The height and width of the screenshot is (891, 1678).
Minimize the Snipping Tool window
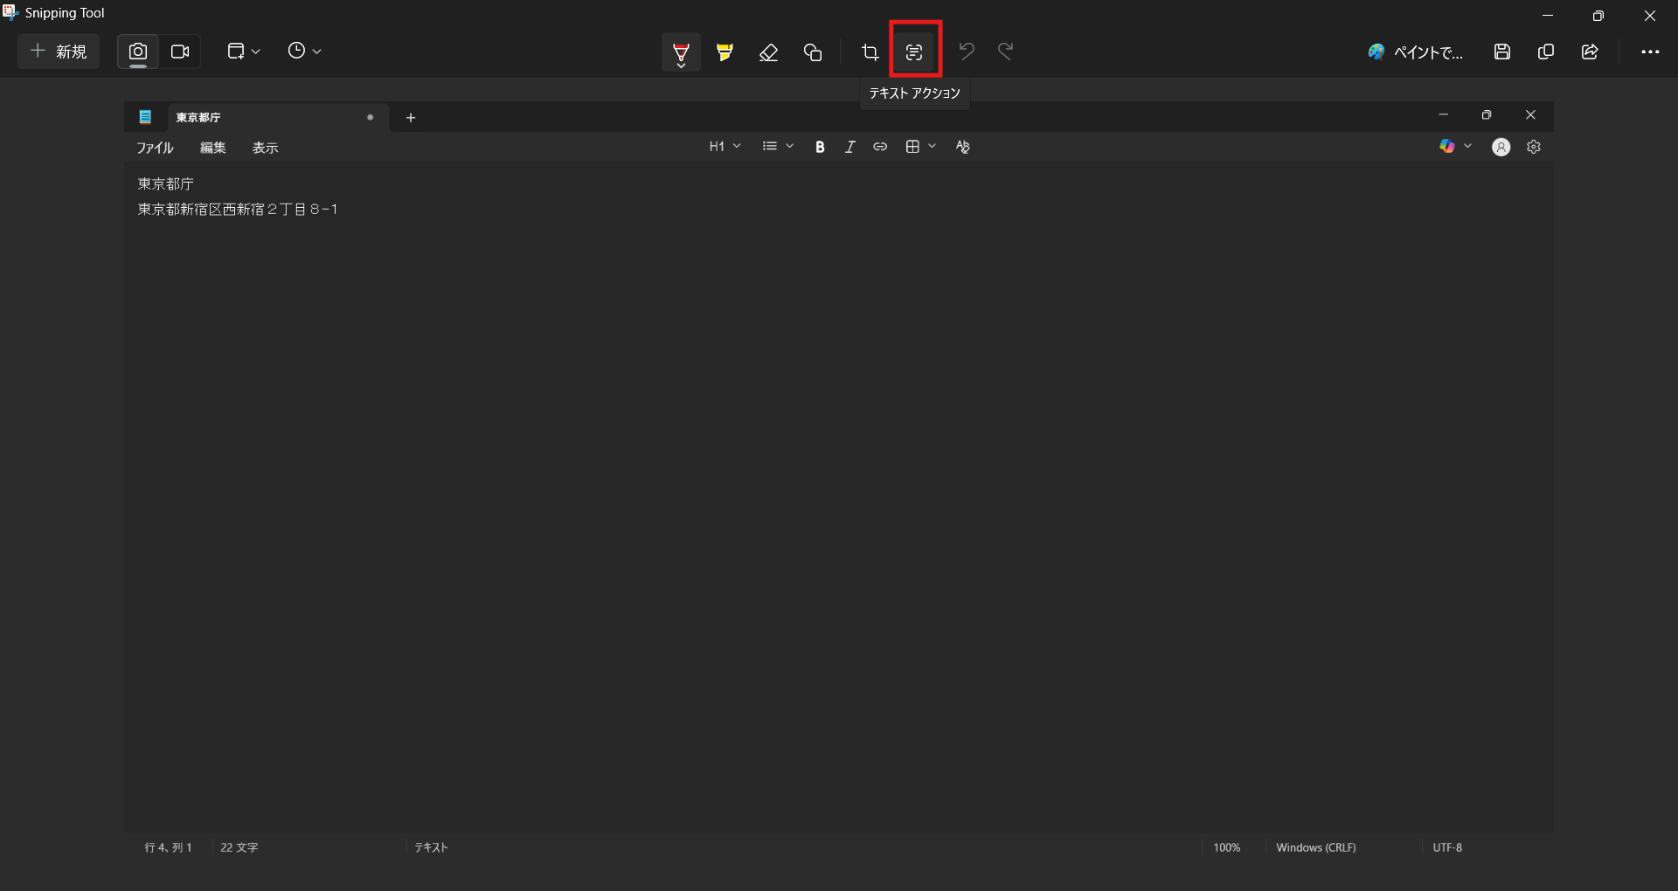1547,15
